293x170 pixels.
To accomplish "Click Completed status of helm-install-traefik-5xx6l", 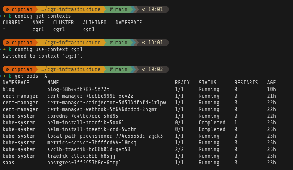I will pos(212,123).
